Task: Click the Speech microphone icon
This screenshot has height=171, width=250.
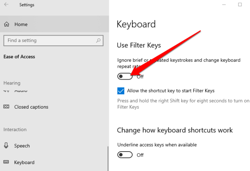Action: (x=6, y=146)
